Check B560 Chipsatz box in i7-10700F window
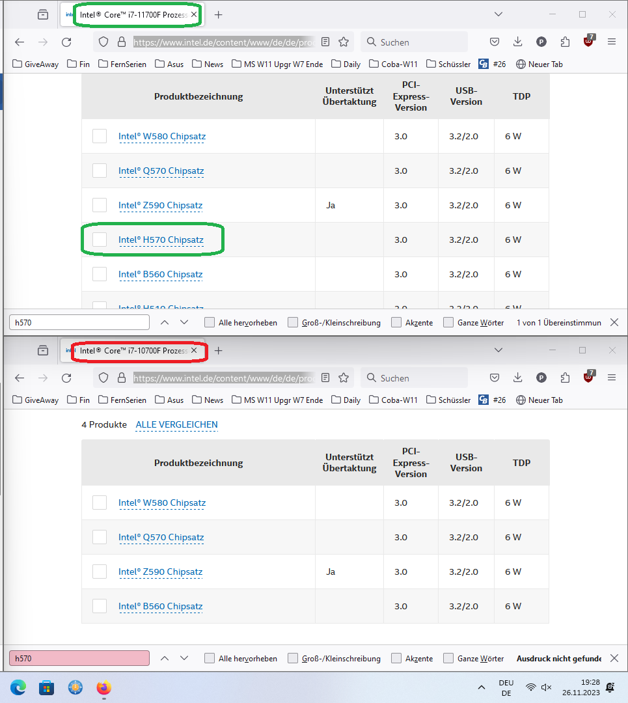This screenshot has height=703, width=628. [x=100, y=606]
